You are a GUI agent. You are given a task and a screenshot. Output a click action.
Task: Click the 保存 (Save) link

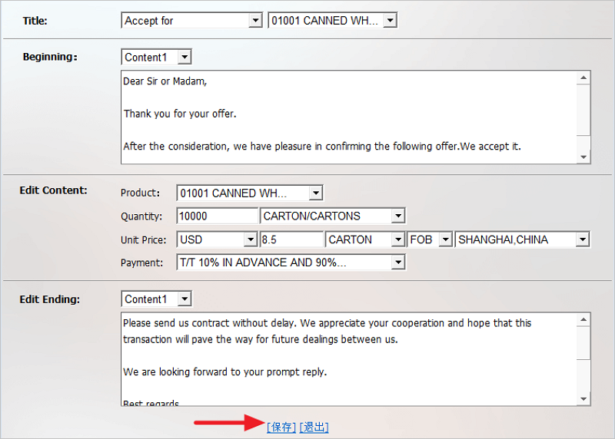[x=281, y=427]
